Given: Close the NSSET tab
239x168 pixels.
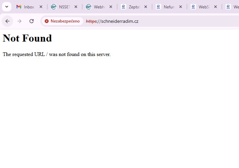Looking at the screenshot, I should tap(76, 7).
